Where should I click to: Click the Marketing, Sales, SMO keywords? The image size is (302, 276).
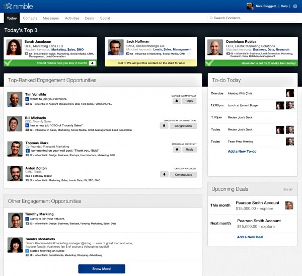click(67, 49)
